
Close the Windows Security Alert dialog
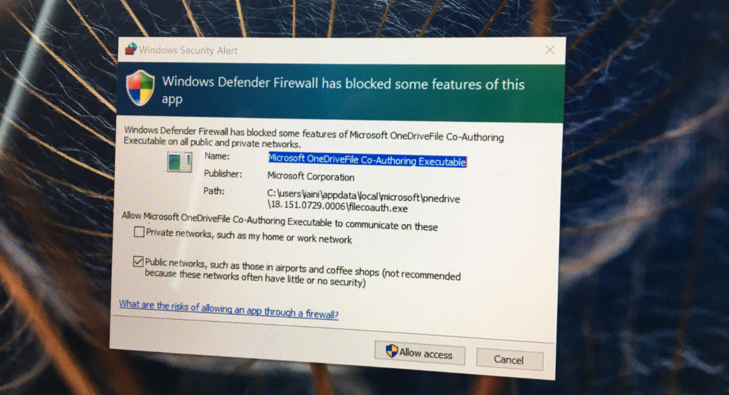point(550,50)
